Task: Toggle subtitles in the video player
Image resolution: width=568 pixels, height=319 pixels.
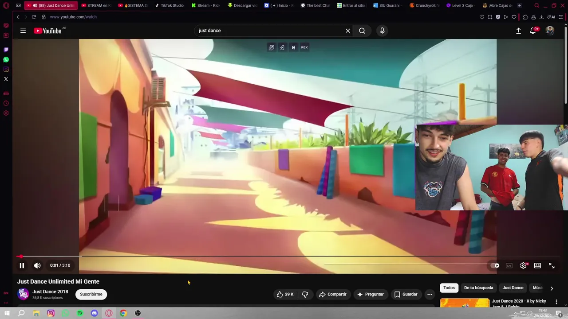Action: pyautogui.click(x=509, y=265)
